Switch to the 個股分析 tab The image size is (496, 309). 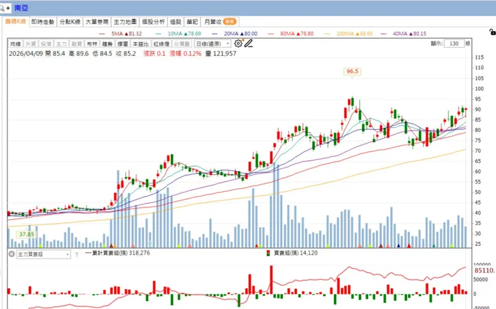coord(153,22)
